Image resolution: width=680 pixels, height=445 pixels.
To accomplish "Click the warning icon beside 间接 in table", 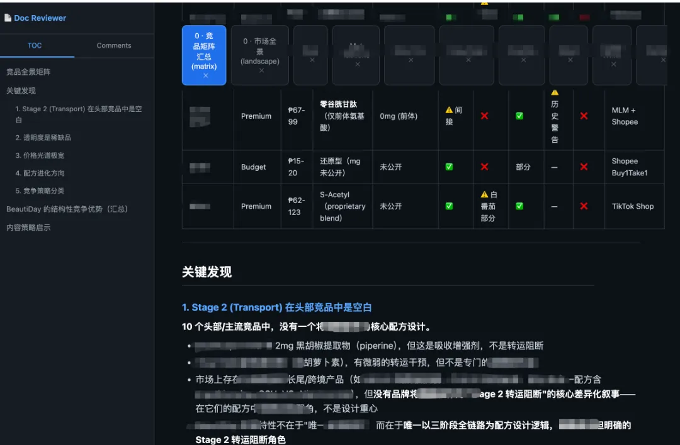I will (450, 111).
